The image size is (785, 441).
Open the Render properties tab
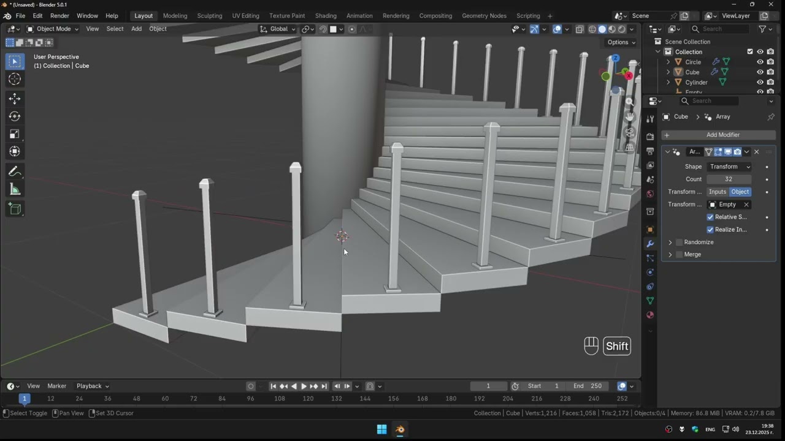click(650, 137)
